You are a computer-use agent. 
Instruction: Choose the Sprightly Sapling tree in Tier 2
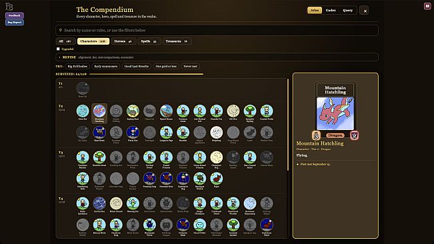(x=250, y=111)
